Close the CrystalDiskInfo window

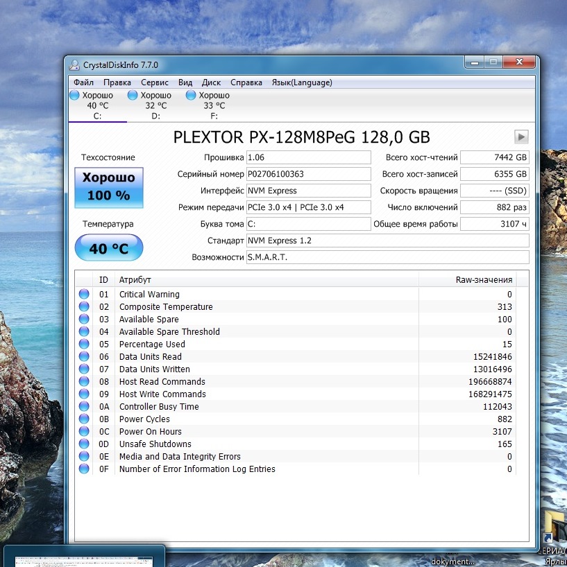[519, 62]
